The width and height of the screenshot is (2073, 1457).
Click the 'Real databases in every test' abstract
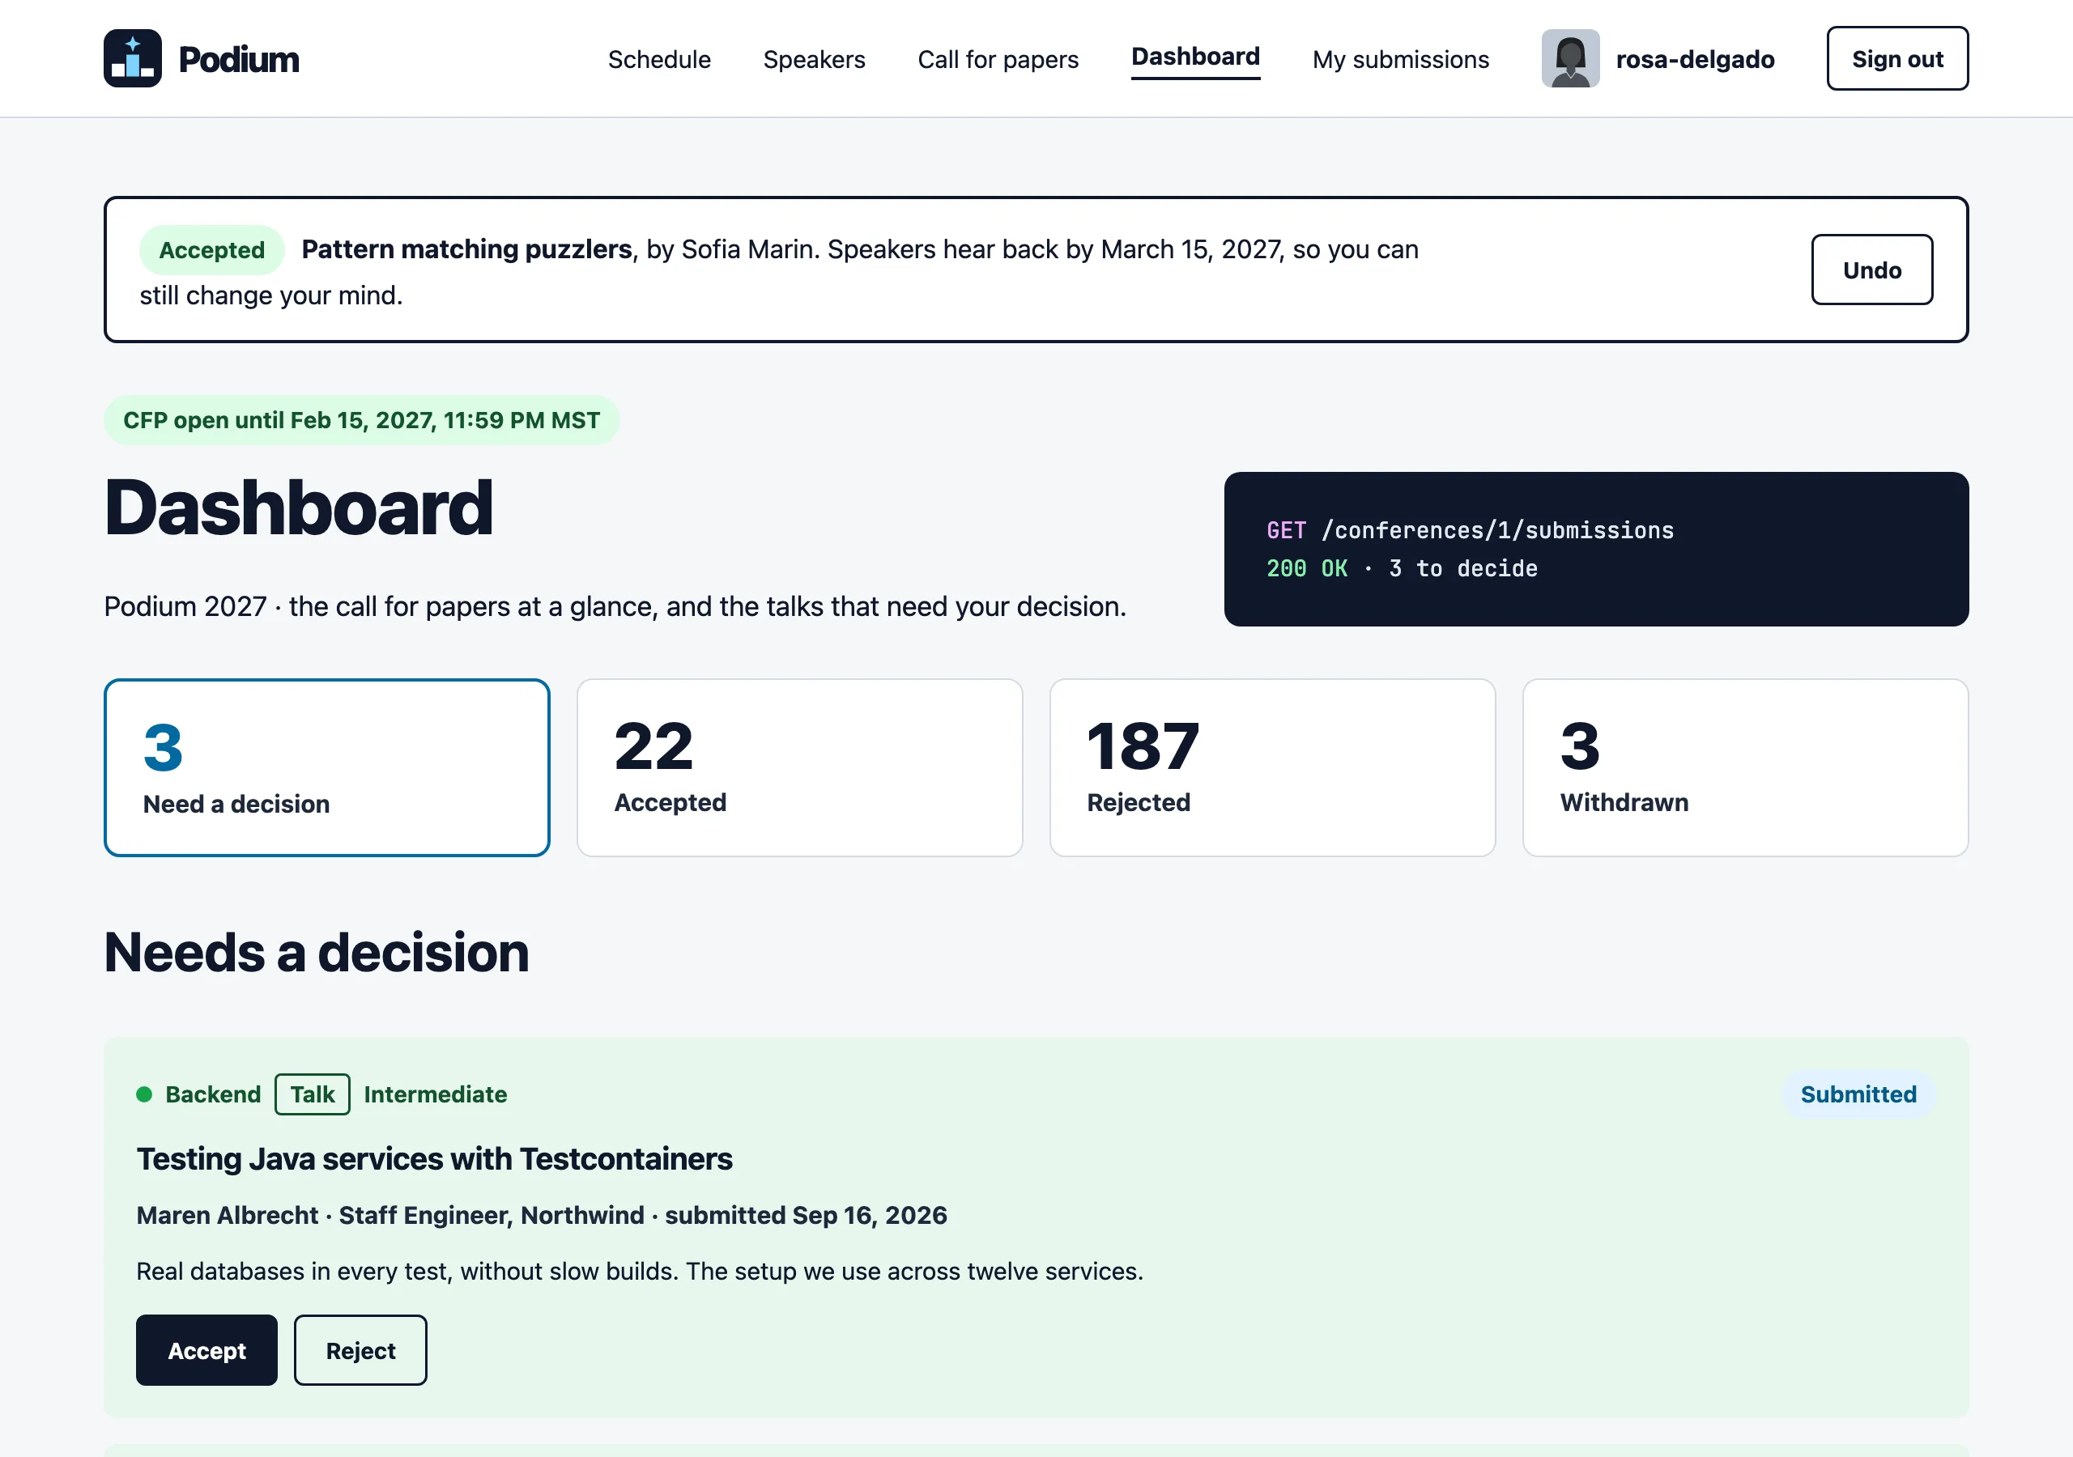(x=639, y=1271)
